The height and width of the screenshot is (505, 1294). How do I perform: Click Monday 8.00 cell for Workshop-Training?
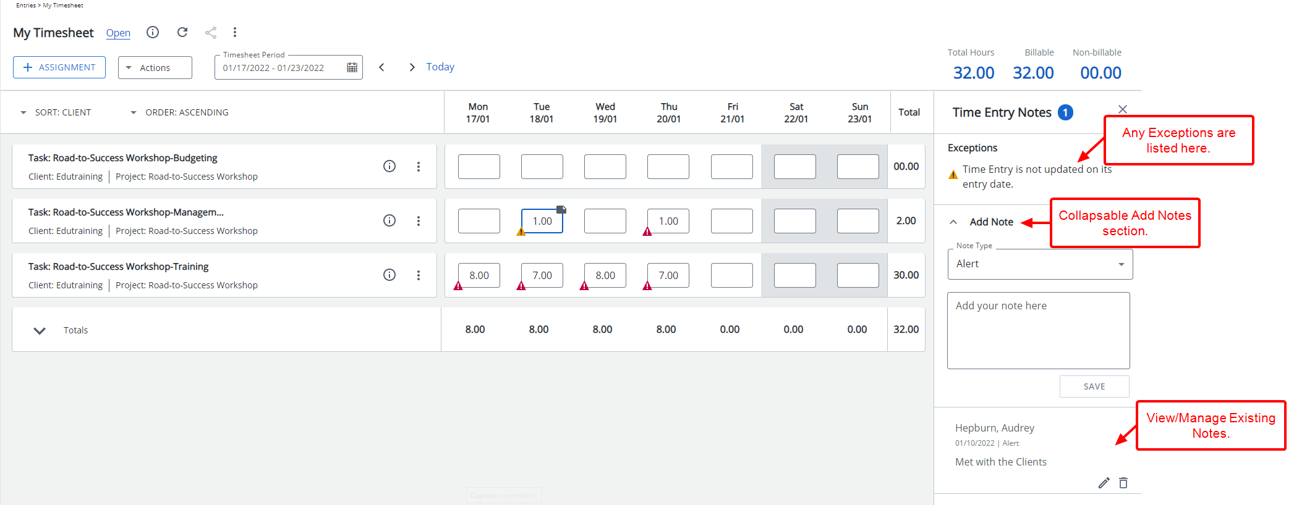(x=479, y=275)
